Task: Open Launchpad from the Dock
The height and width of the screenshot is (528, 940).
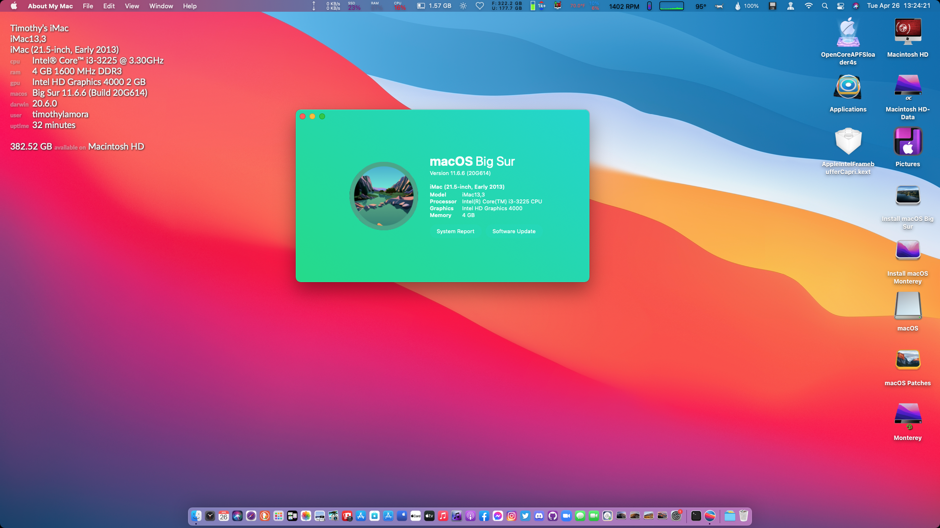Action: (x=279, y=516)
